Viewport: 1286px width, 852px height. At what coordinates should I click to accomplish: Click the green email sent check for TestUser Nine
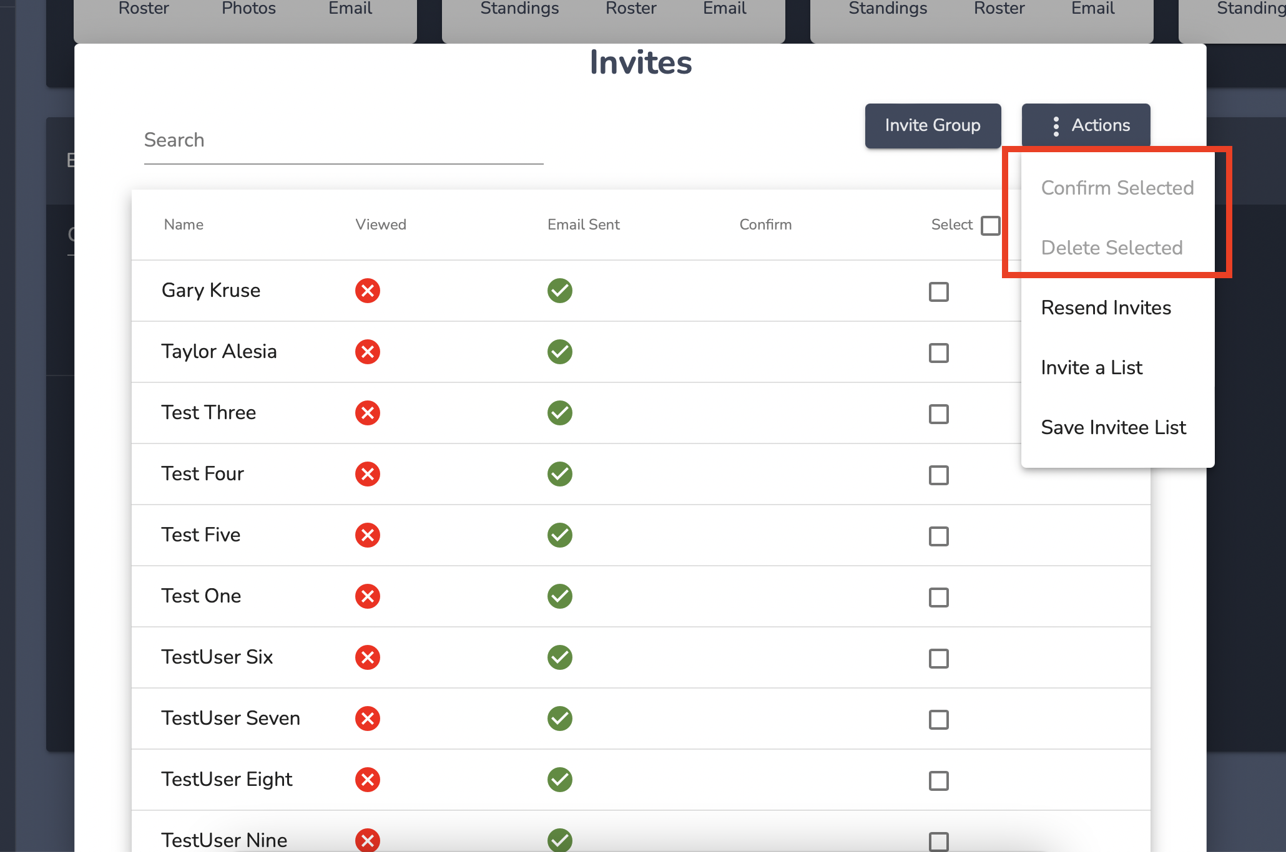click(560, 840)
